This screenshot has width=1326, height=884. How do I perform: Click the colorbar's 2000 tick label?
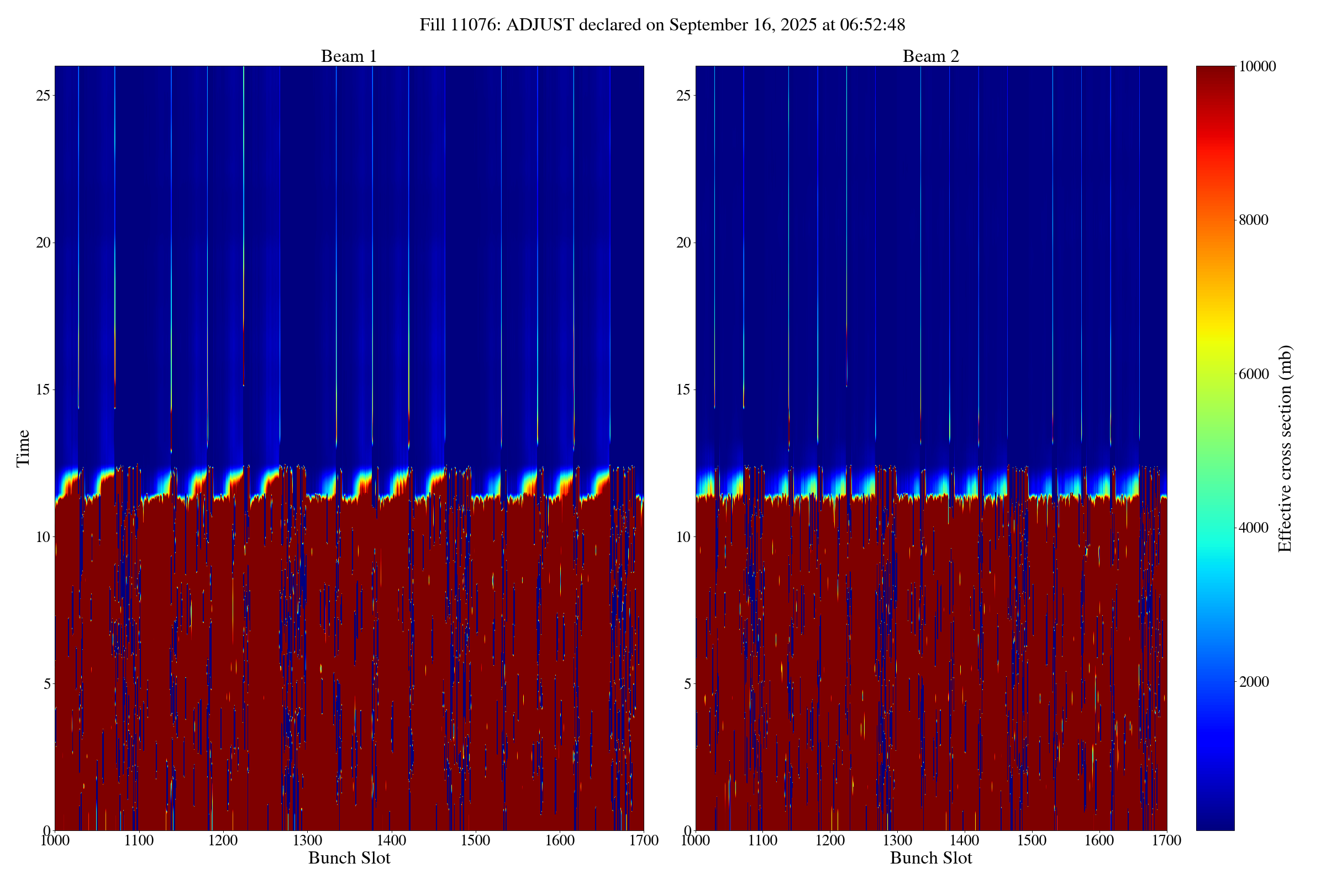click(1253, 682)
